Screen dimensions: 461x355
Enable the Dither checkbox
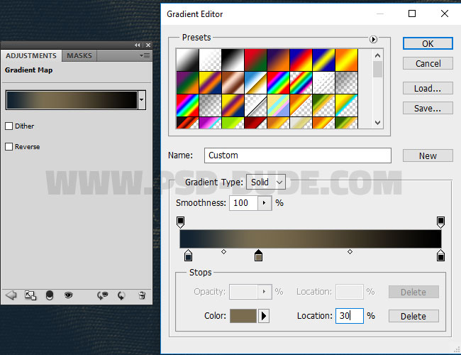9,126
